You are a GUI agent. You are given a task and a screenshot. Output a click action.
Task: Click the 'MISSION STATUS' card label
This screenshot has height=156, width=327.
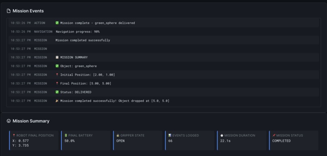[290, 136]
